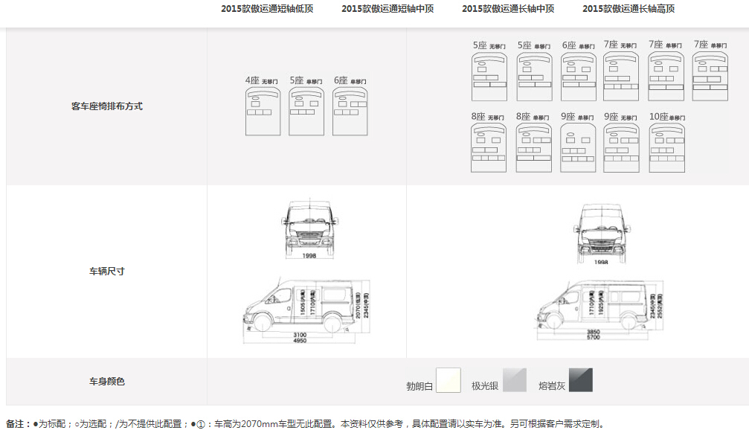
Task: Select the short-axle 5座 单移门 seat diagram
Action: (306, 111)
